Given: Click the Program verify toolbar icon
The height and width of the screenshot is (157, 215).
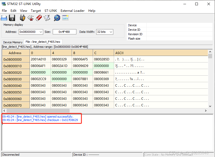Looking at the screenshot, I should pyautogui.click(x=47, y=18).
